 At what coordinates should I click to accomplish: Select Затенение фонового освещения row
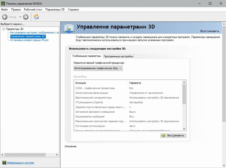coord(128,112)
